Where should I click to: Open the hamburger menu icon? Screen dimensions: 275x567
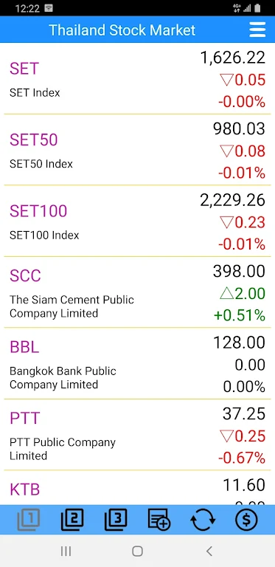click(257, 30)
